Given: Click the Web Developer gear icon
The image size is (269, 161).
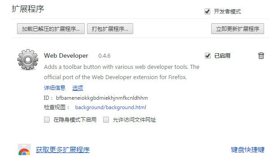Looking at the screenshot, I should coord(28,59).
